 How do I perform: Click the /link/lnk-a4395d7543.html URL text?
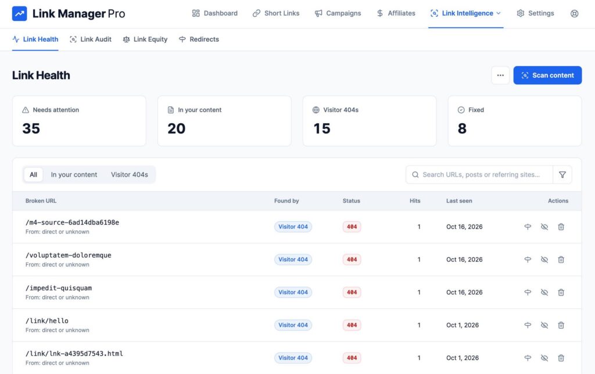74,354
